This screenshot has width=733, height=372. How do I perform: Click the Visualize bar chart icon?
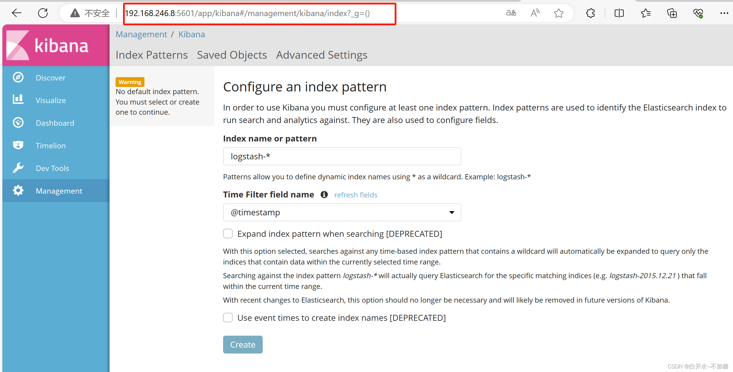click(x=18, y=99)
